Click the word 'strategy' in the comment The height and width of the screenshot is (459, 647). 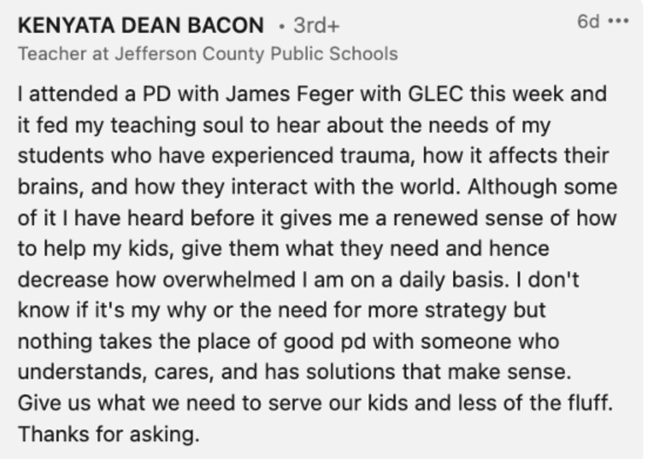click(x=466, y=310)
